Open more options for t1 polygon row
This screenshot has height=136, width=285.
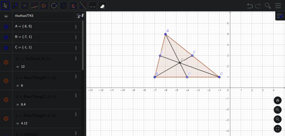(76, 58)
